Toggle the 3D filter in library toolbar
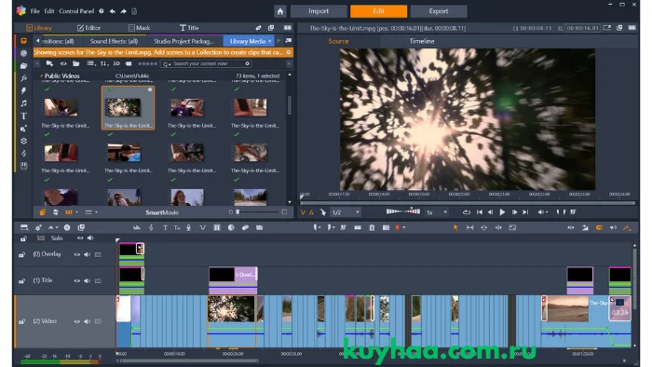Viewport: 652px width, 367px height. click(x=116, y=63)
